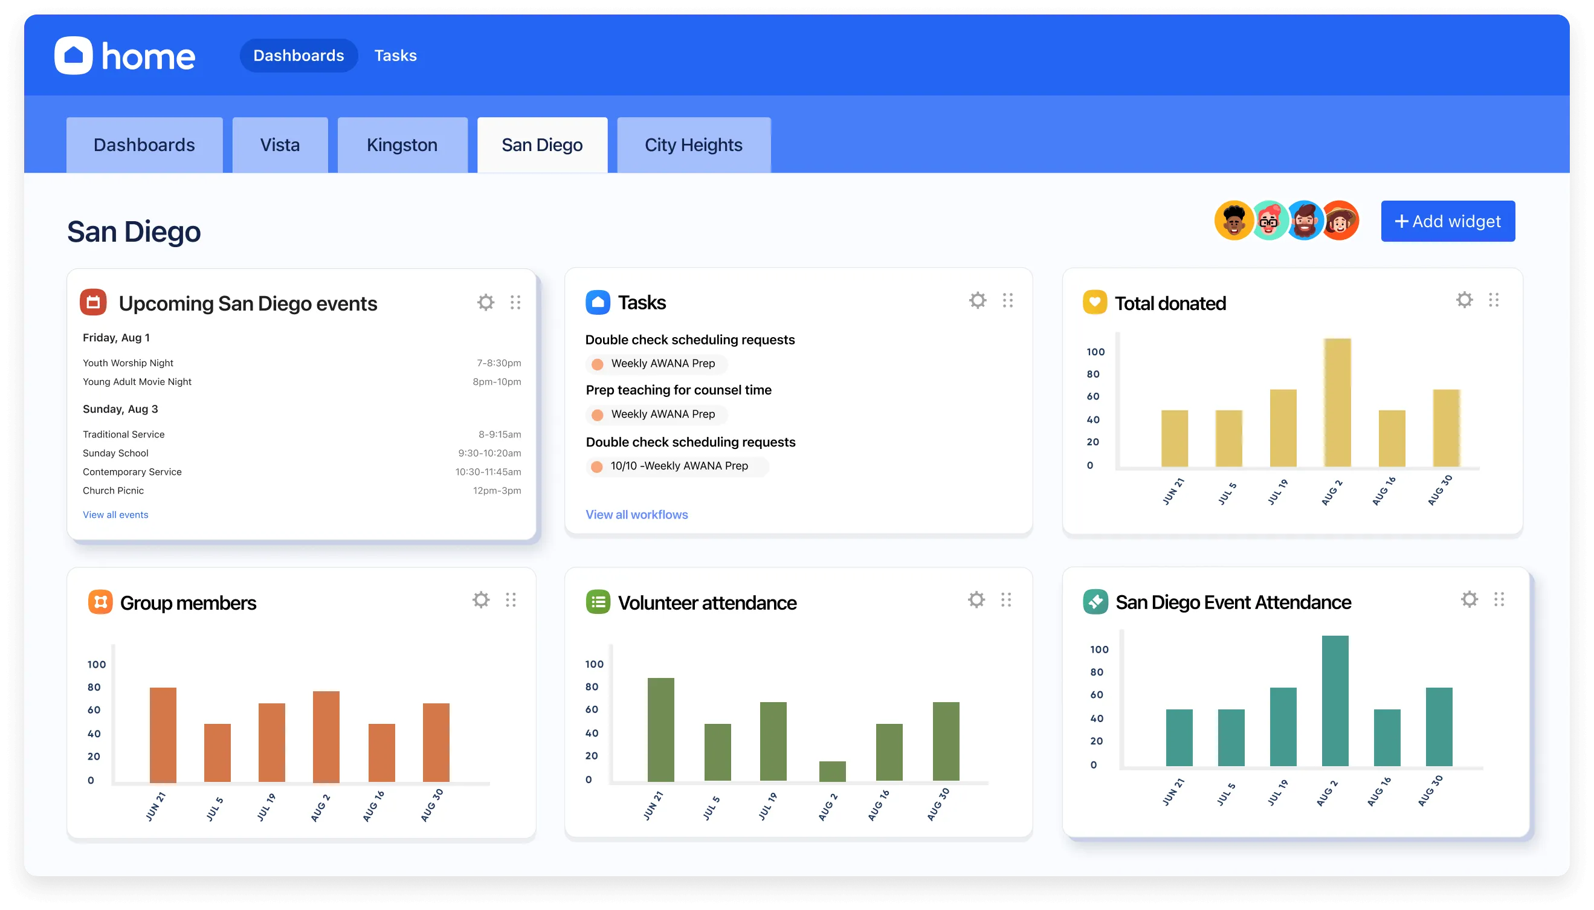This screenshot has height=910, width=1594.
Task: Open settings gear on Upcoming San Diego events
Action: (485, 303)
